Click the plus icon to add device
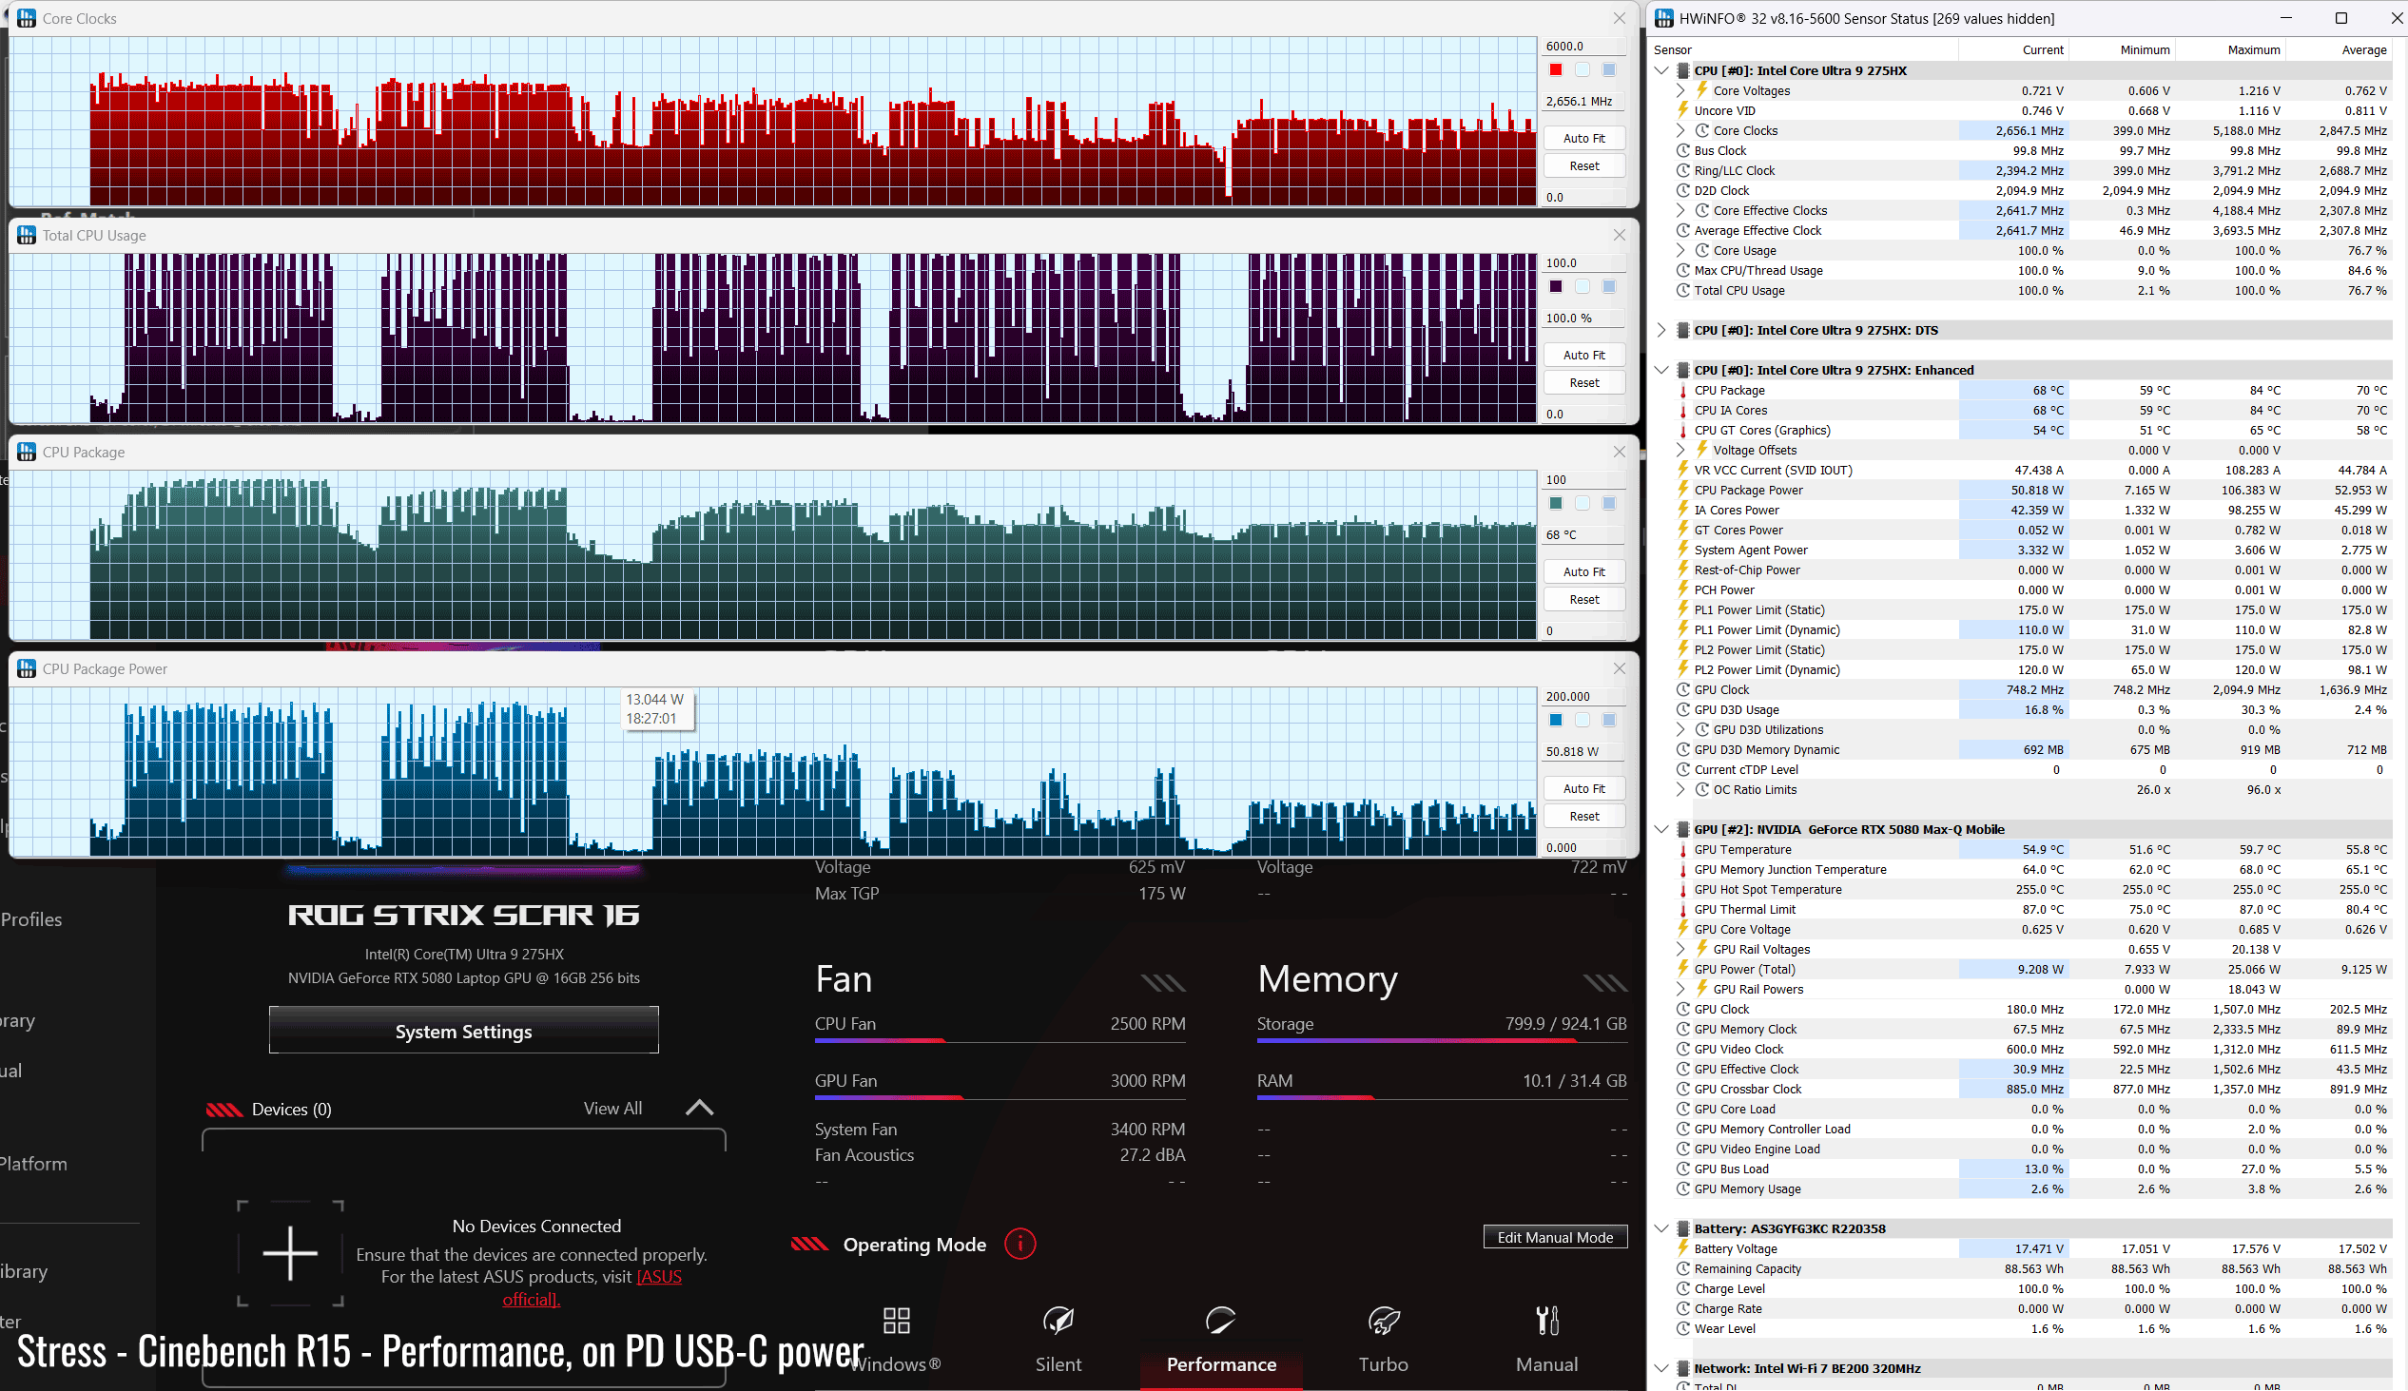This screenshot has width=2408, height=1391. click(289, 1252)
